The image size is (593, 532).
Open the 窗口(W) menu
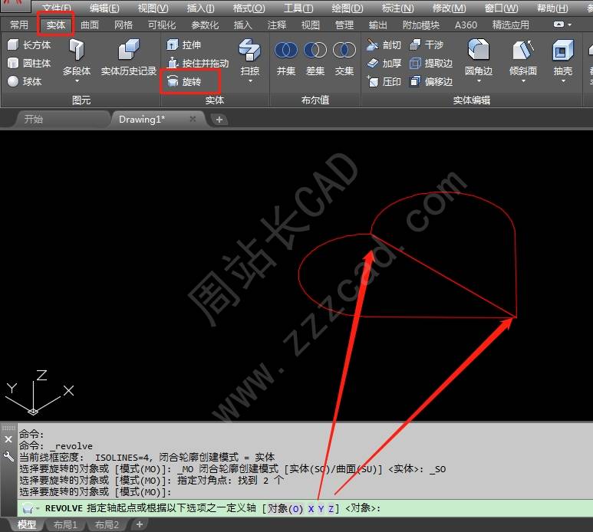502,8
